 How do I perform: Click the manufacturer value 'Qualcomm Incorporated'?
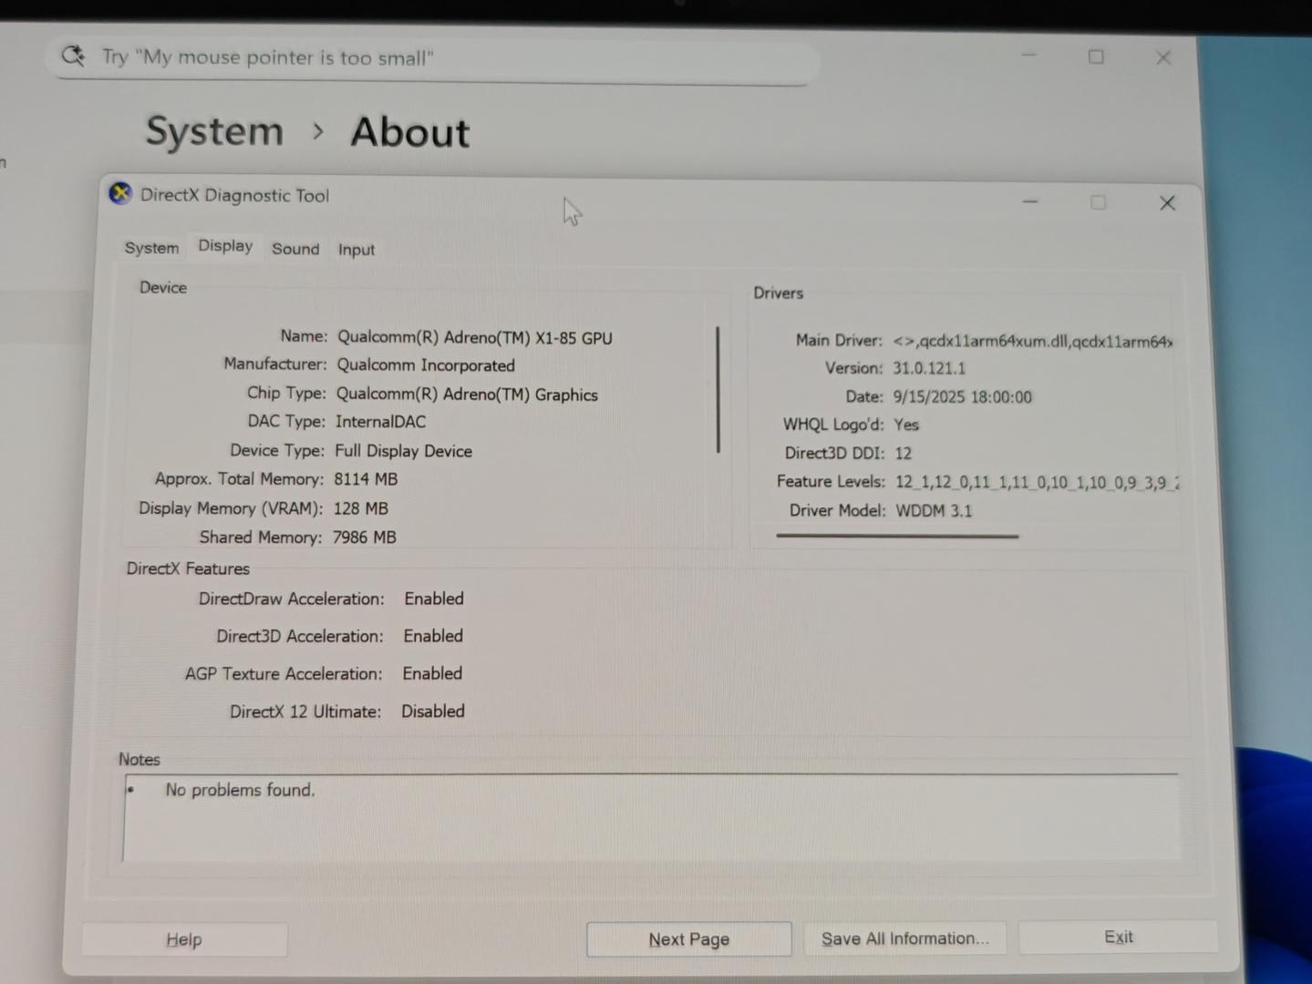(426, 365)
